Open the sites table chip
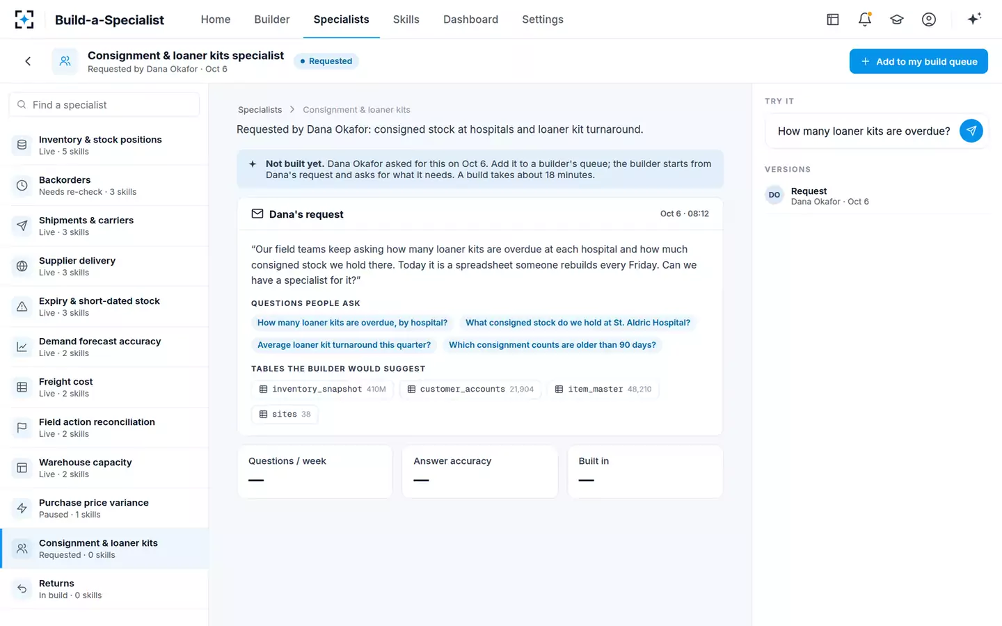This screenshot has height=626, width=1002. tap(285, 415)
